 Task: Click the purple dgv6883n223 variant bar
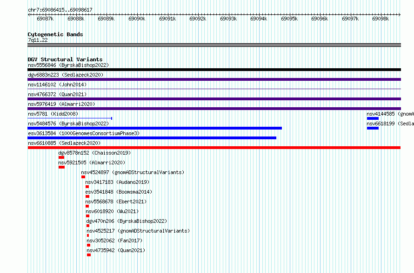coord(214,79)
